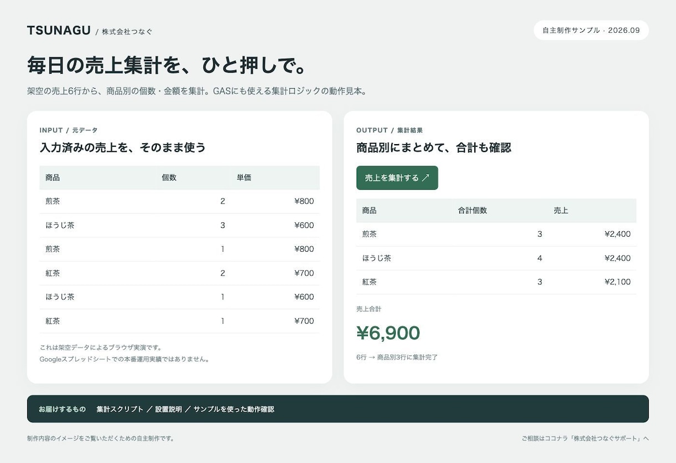This screenshot has width=676, height=463.
Task: Click ¥2,100 in the output 紅茶 row
Action: (x=618, y=282)
